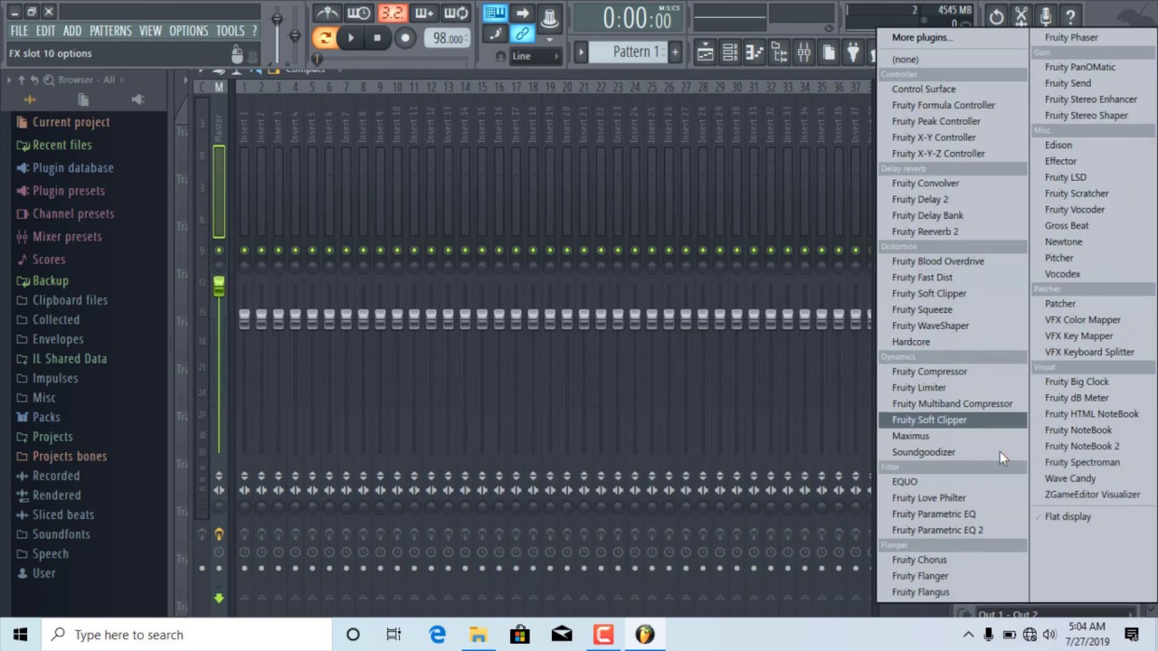
Task: Open the Line snap dropdown
Action: [535, 56]
